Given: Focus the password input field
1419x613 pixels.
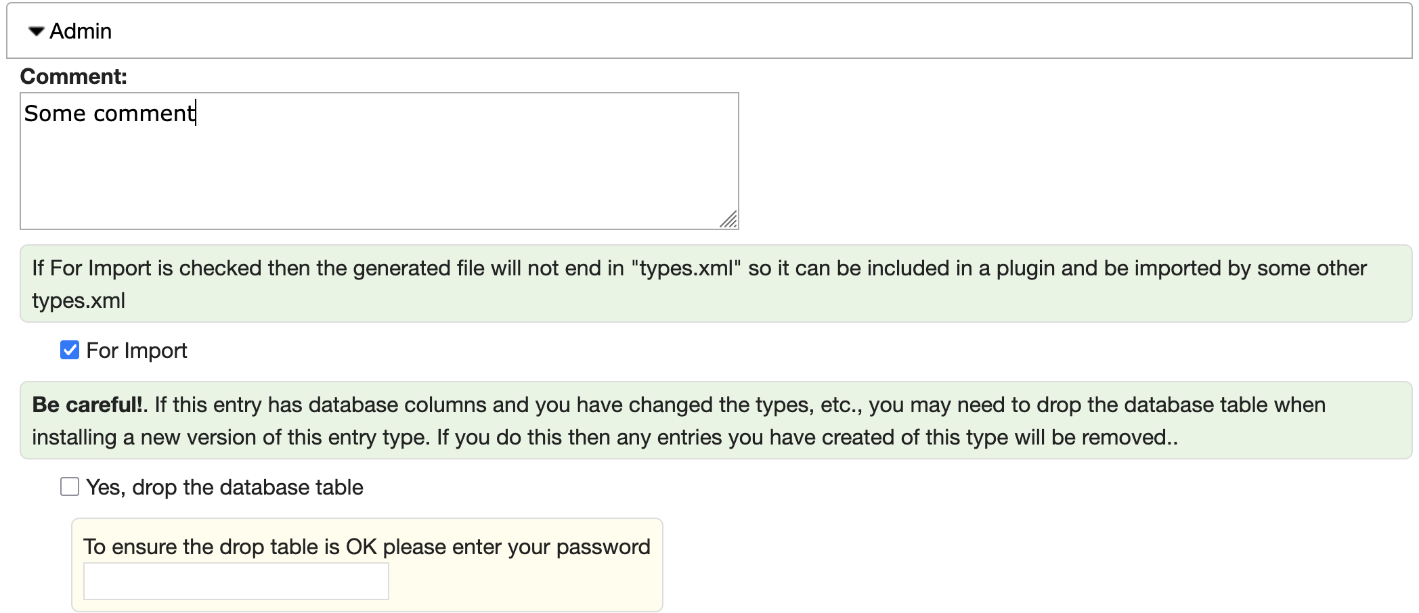Looking at the screenshot, I should [x=236, y=581].
